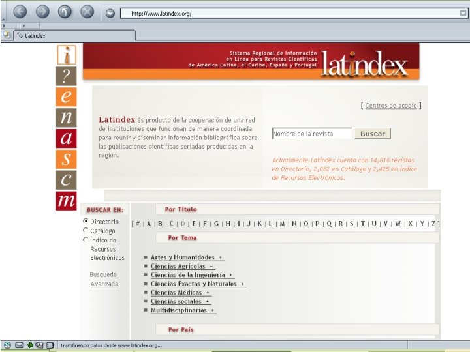This screenshot has width=470, height=352.
Task: Expand Ciencias Exactas y Naturales topic
Action: [x=198, y=284]
